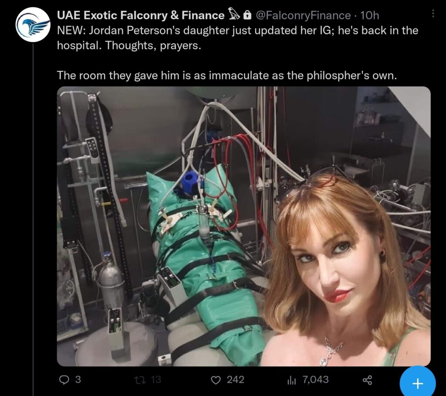Like the tweet with the heart icon
The width and height of the screenshot is (446, 396).
tap(216, 380)
